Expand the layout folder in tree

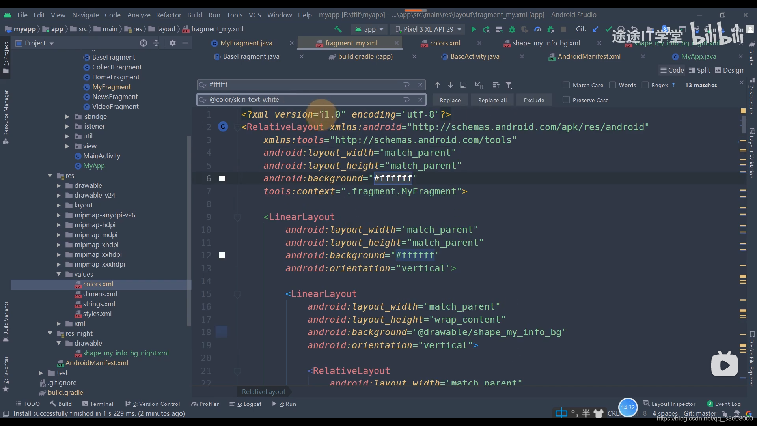point(59,206)
